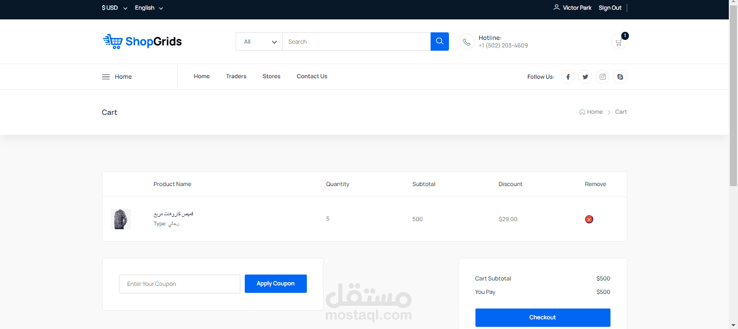The width and height of the screenshot is (738, 329).
Task: Click the blue search magnifier button
Action: pos(440,42)
